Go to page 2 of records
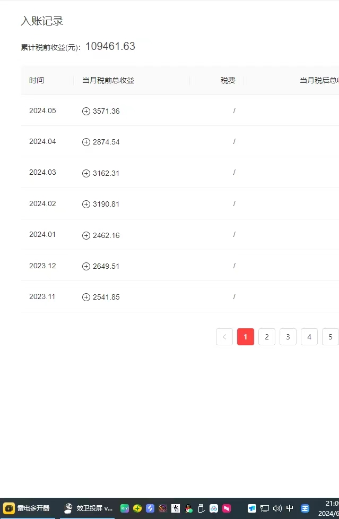This screenshot has width=339, height=519. 266,337
